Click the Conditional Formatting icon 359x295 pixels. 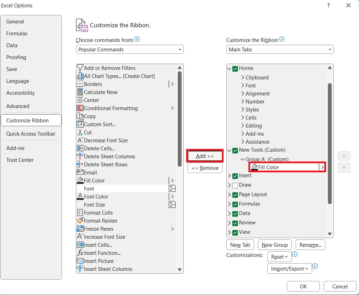coord(80,108)
